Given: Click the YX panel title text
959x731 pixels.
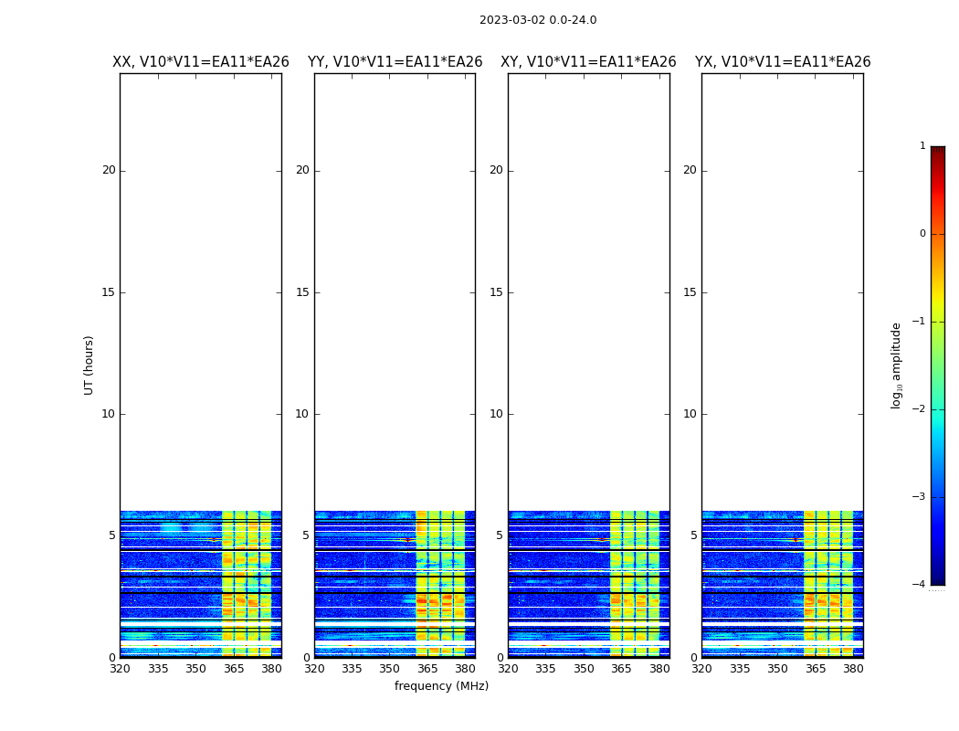Looking at the screenshot, I should [x=782, y=62].
